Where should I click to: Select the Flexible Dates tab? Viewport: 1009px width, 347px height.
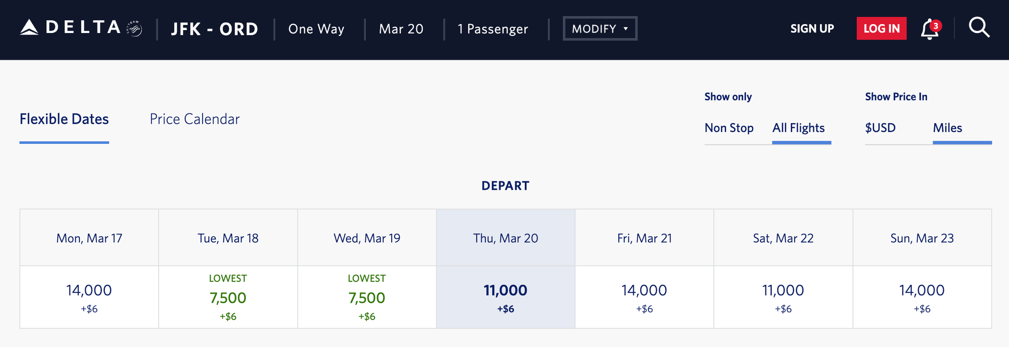(x=64, y=119)
